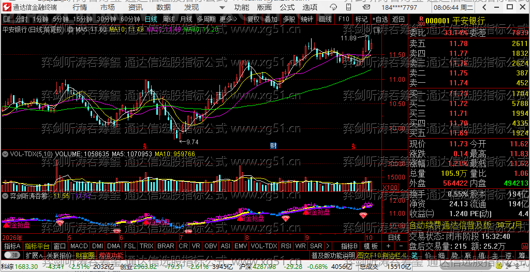
Task: Click the red diamond signal below month 10
Action: pos(364,215)
